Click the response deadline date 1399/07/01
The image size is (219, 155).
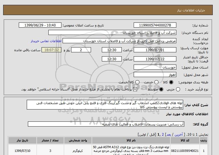[155, 50]
